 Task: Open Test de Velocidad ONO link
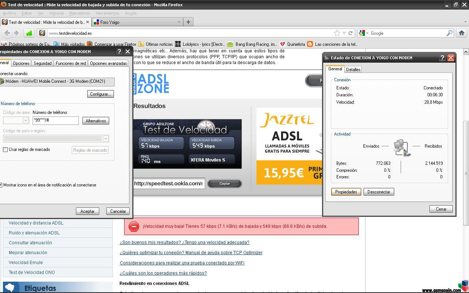pyautogui.click(x=32, y=272)
